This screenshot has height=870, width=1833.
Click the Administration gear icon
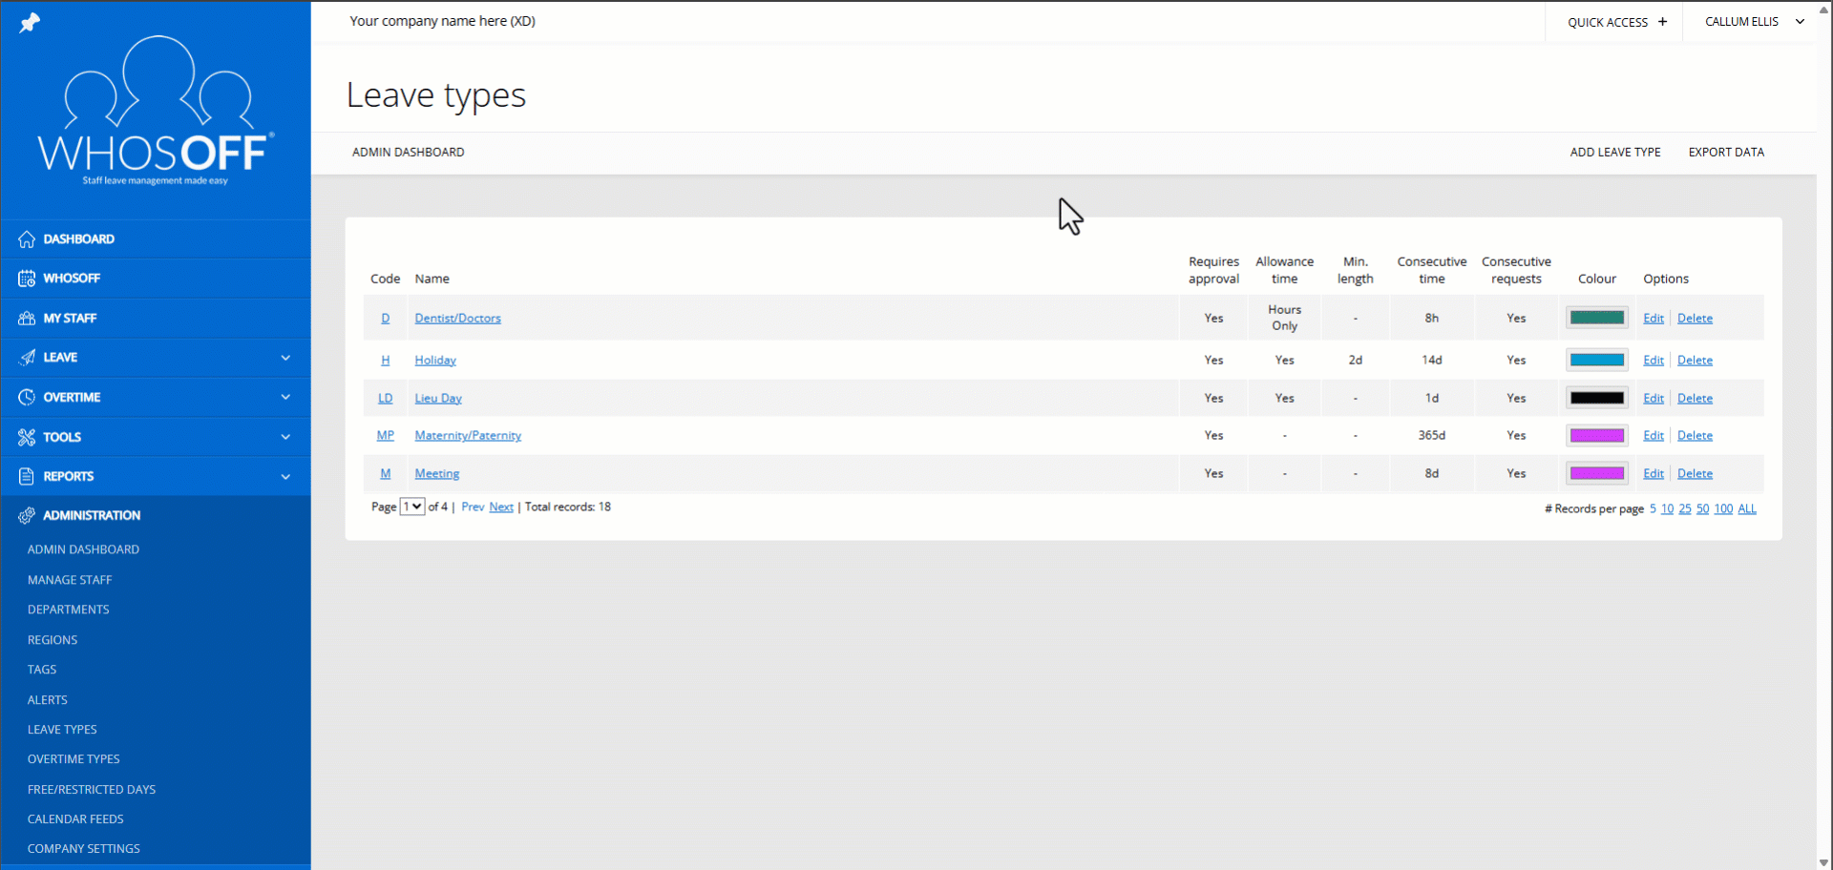click(27, 515)
